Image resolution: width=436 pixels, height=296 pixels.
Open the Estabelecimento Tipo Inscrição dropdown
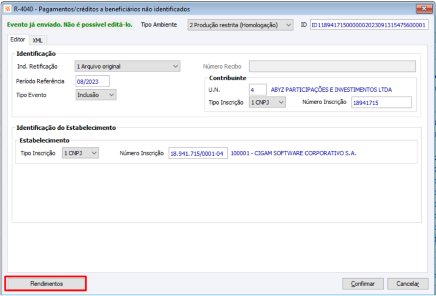[x=80, y=153]
